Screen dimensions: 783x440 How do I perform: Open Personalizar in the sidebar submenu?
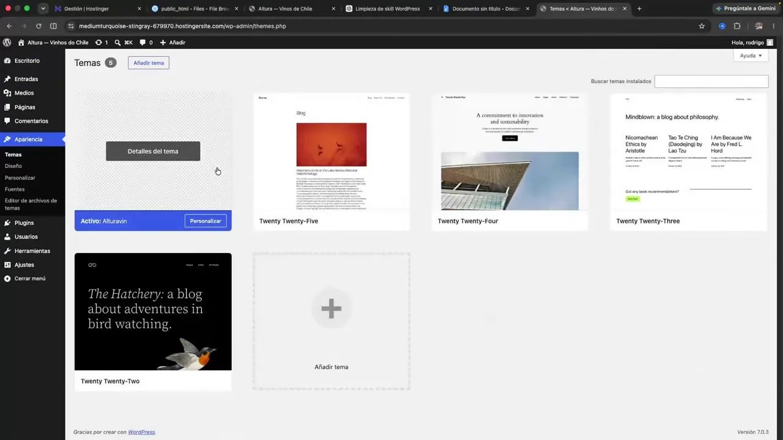pos(20,178)
